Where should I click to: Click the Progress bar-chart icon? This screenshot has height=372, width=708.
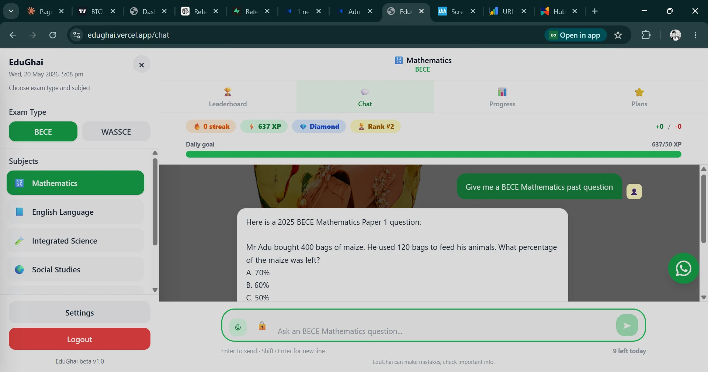click(x=502, y=92)
